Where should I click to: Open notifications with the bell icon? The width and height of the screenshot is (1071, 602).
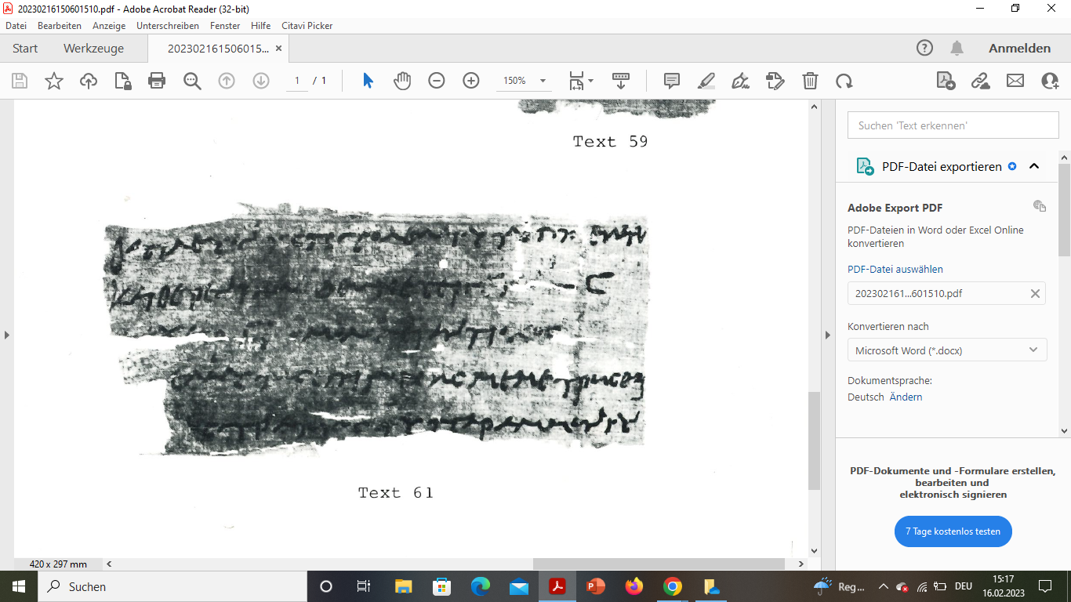[x=957, y=49]
